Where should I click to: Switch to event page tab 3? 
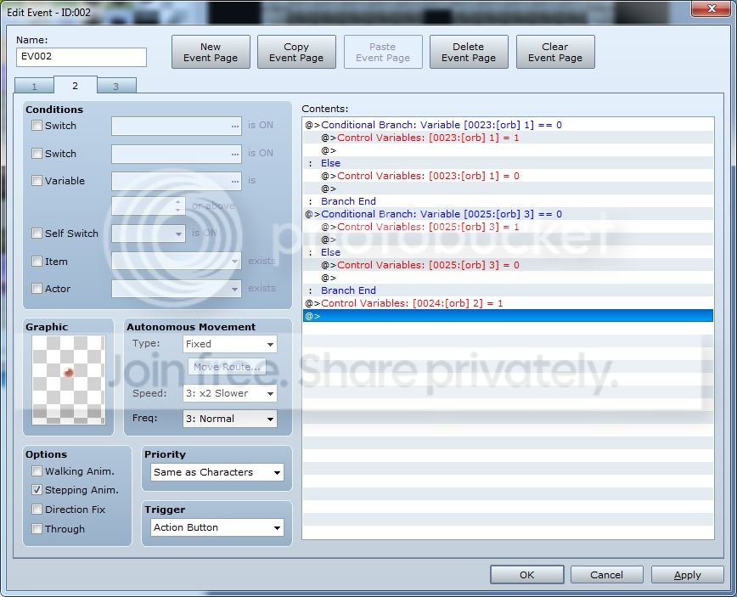click(116, 86)
